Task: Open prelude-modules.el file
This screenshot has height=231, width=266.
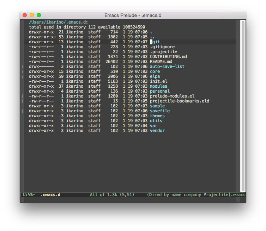Action: [x=172, y=96]
